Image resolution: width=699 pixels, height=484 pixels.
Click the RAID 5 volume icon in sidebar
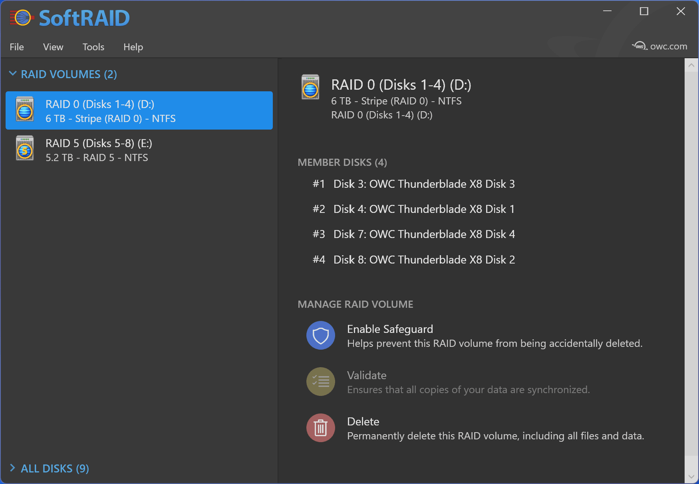(25, 148)
